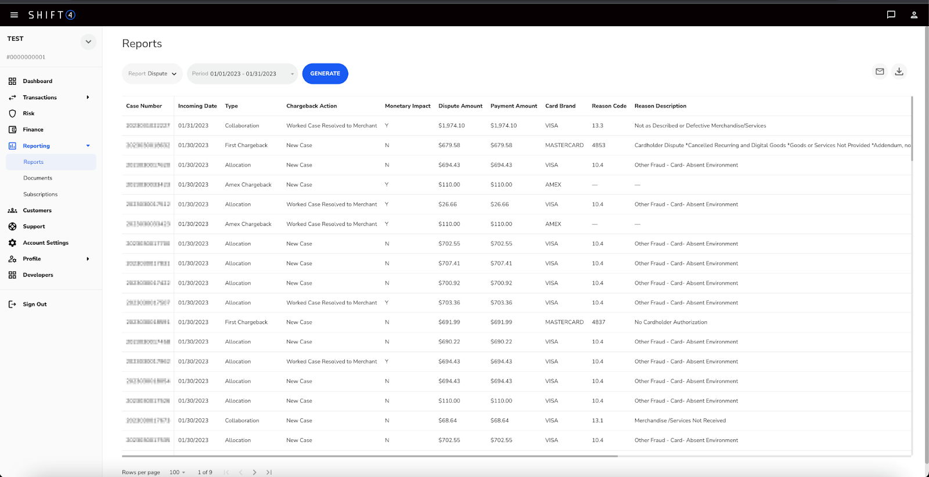The image size is (929, 477).
Task: Download the report with download icon
Action: [x=899, y=71]
